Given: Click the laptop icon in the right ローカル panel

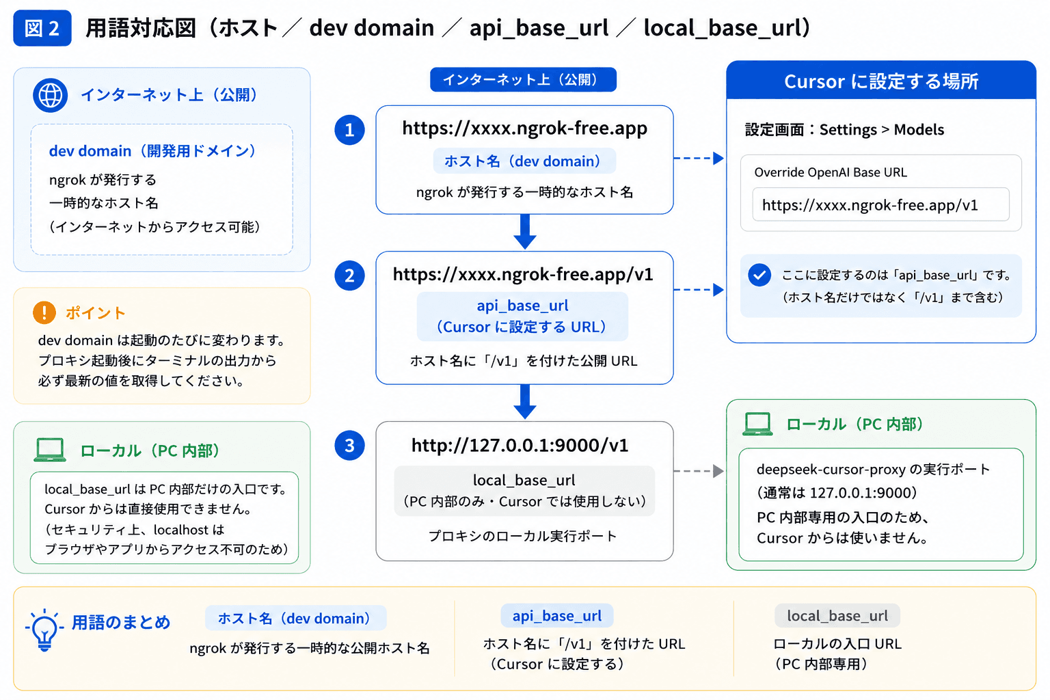Looking at the screenshot, I should [757, 424].
